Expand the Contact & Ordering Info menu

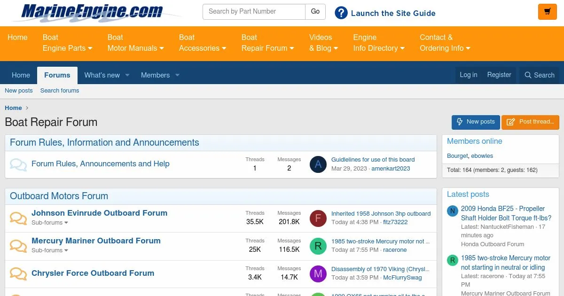click(445, 43)
